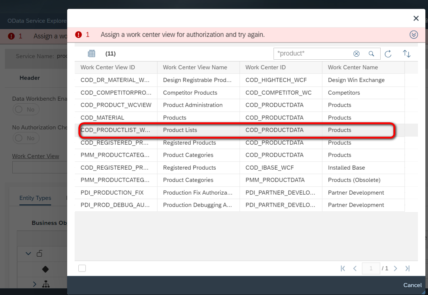
Task: Open OData Service Explorer title in background
Action: 37,21
